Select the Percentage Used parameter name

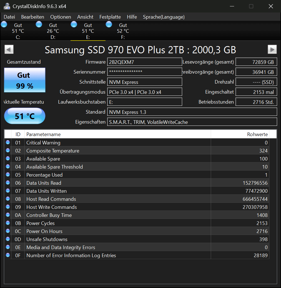coord(44,175)
